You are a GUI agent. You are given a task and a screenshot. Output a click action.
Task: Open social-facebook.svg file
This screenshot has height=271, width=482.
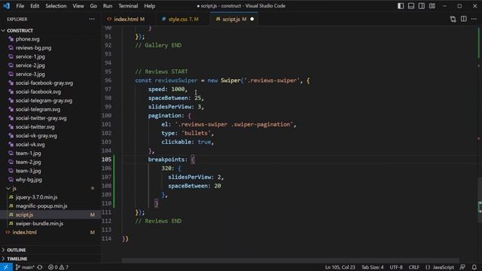point(38,92)
